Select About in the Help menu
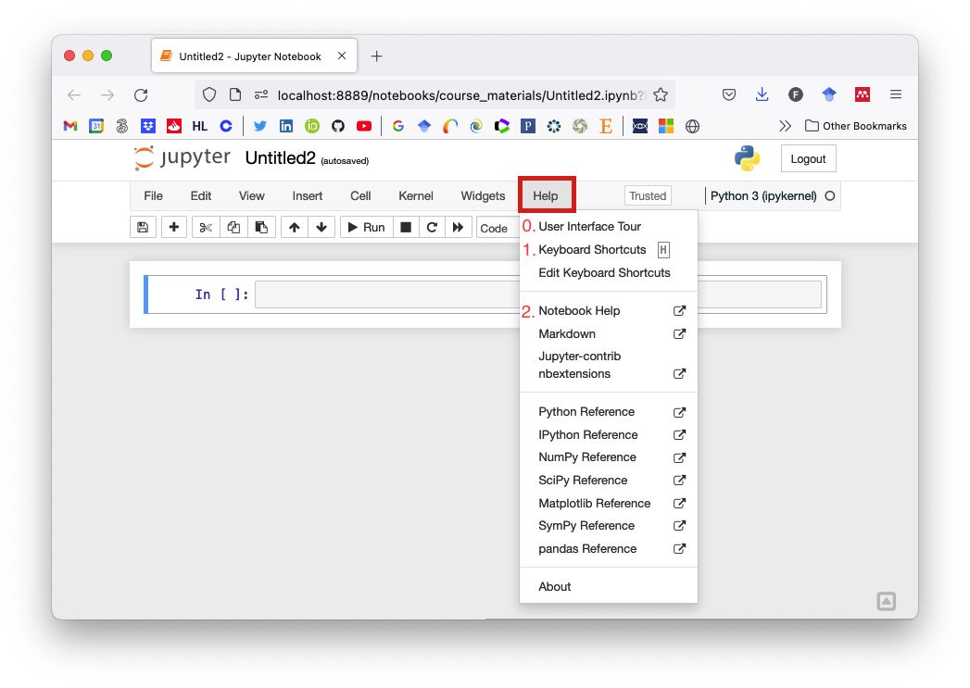This screenshot has height=688, width=970. (609, 587)
